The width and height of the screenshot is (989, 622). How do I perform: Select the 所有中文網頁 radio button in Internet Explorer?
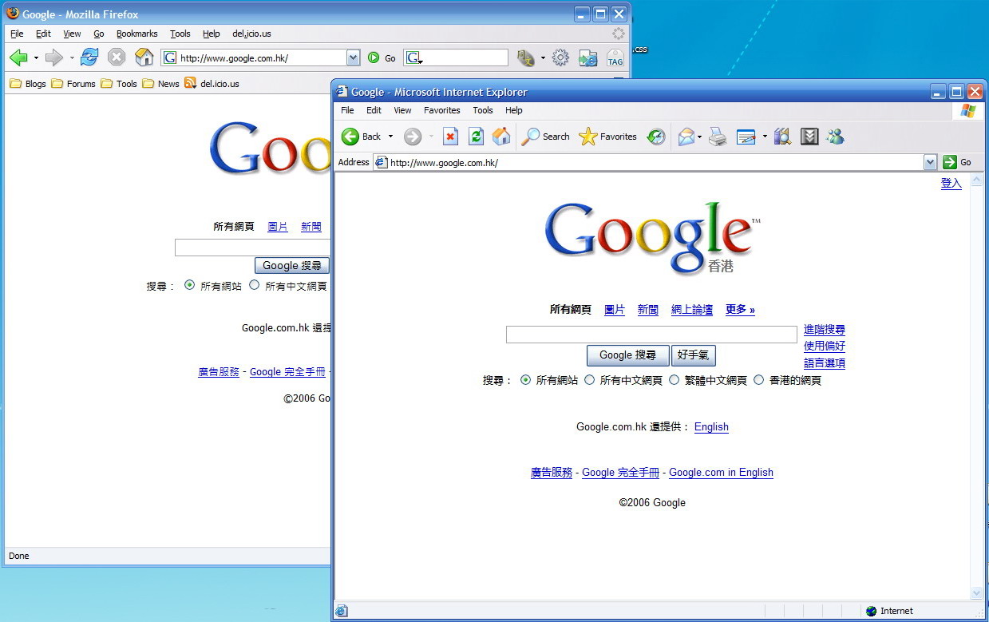590,380
